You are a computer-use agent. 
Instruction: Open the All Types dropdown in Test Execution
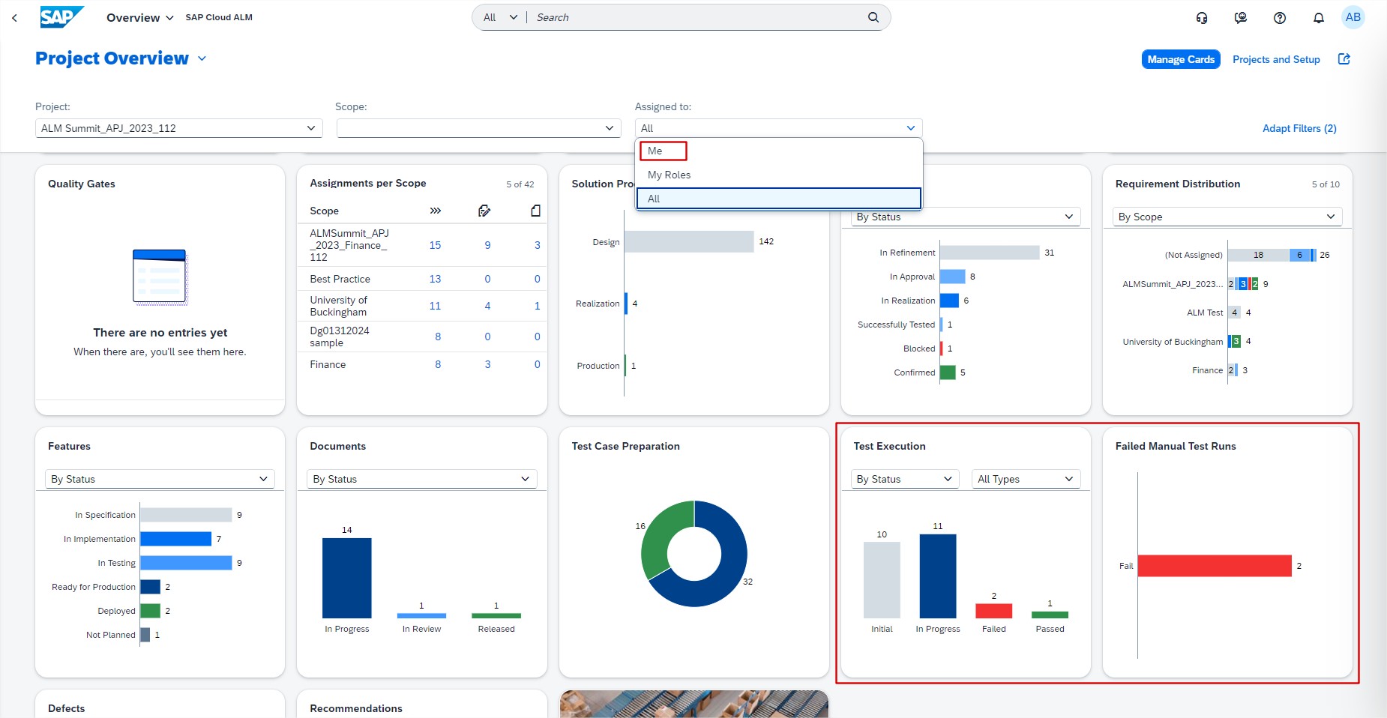click(1025, 479)
